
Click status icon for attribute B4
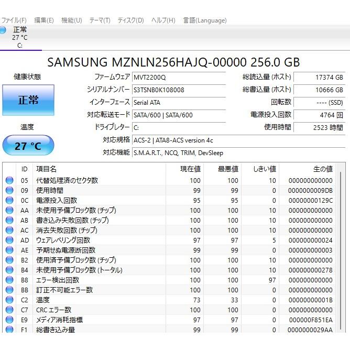tap(9, 270)
